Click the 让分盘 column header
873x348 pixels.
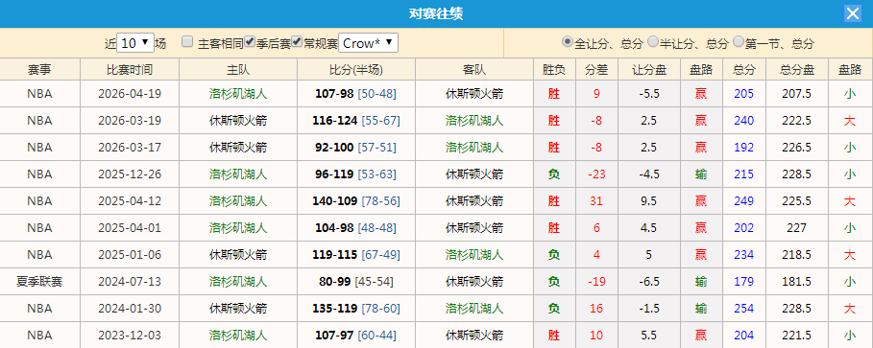tap(648, 69)
